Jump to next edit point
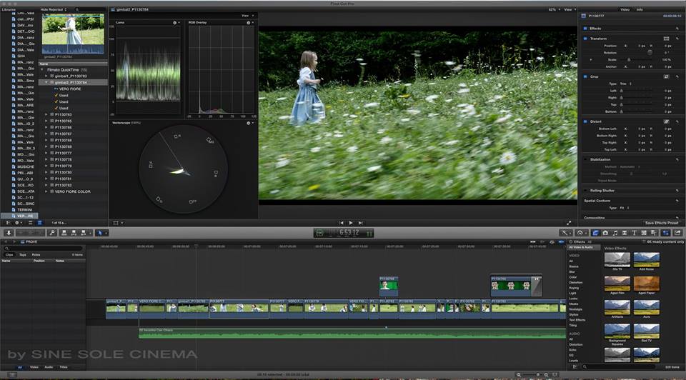Viewport: 686px width, 380px height. coord(360,223)
